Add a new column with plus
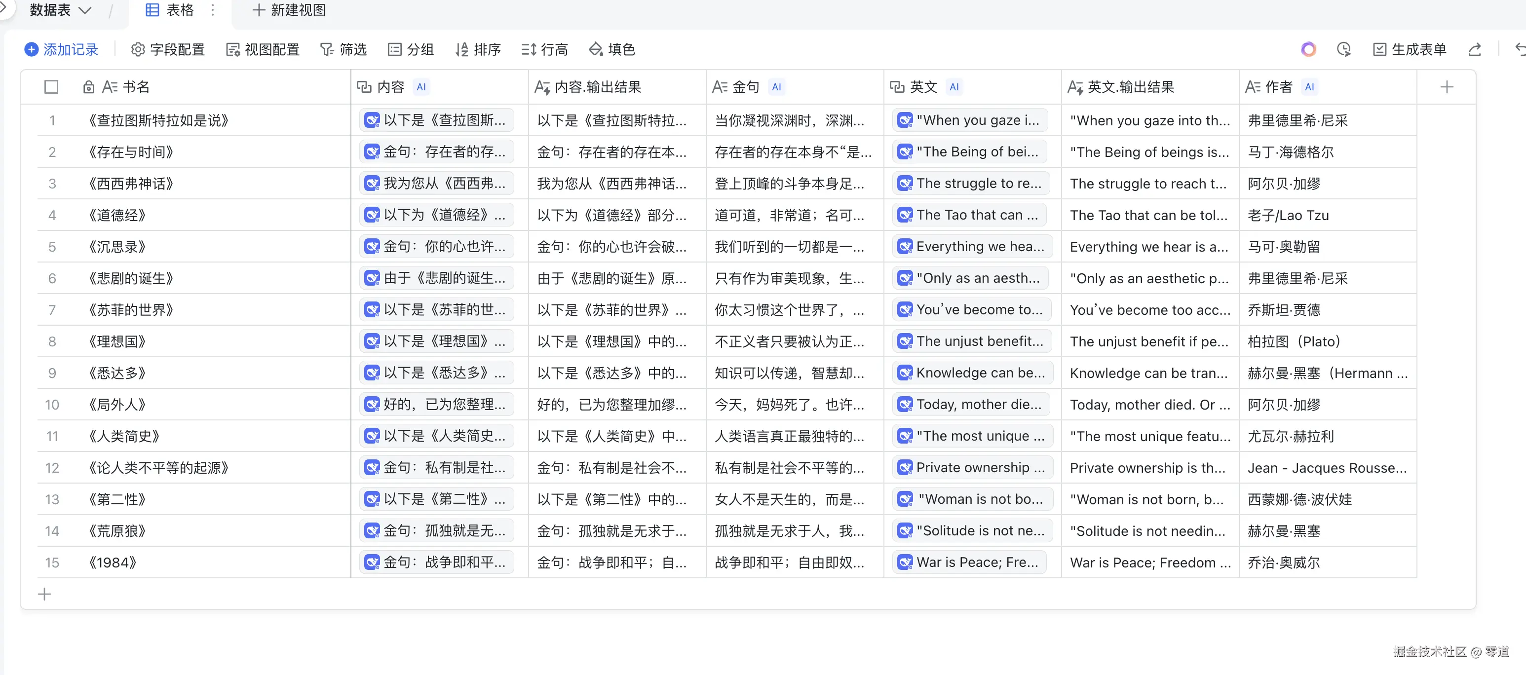The height and width of the screenshot is (675, 1526). [1447, 87]
